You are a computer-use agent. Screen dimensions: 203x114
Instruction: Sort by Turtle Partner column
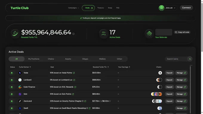[x=25, y=67]
